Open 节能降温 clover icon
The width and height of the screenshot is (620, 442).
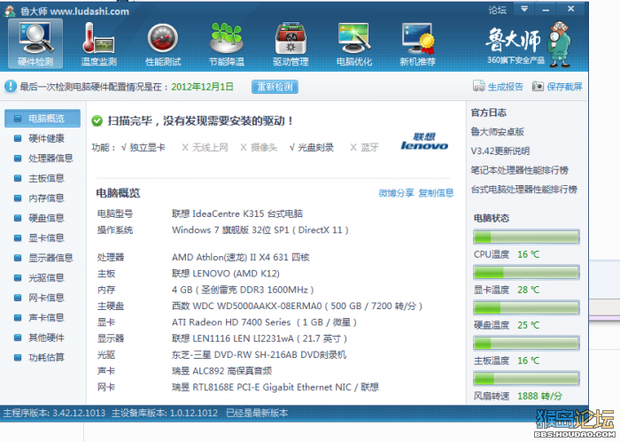[227, 44]
